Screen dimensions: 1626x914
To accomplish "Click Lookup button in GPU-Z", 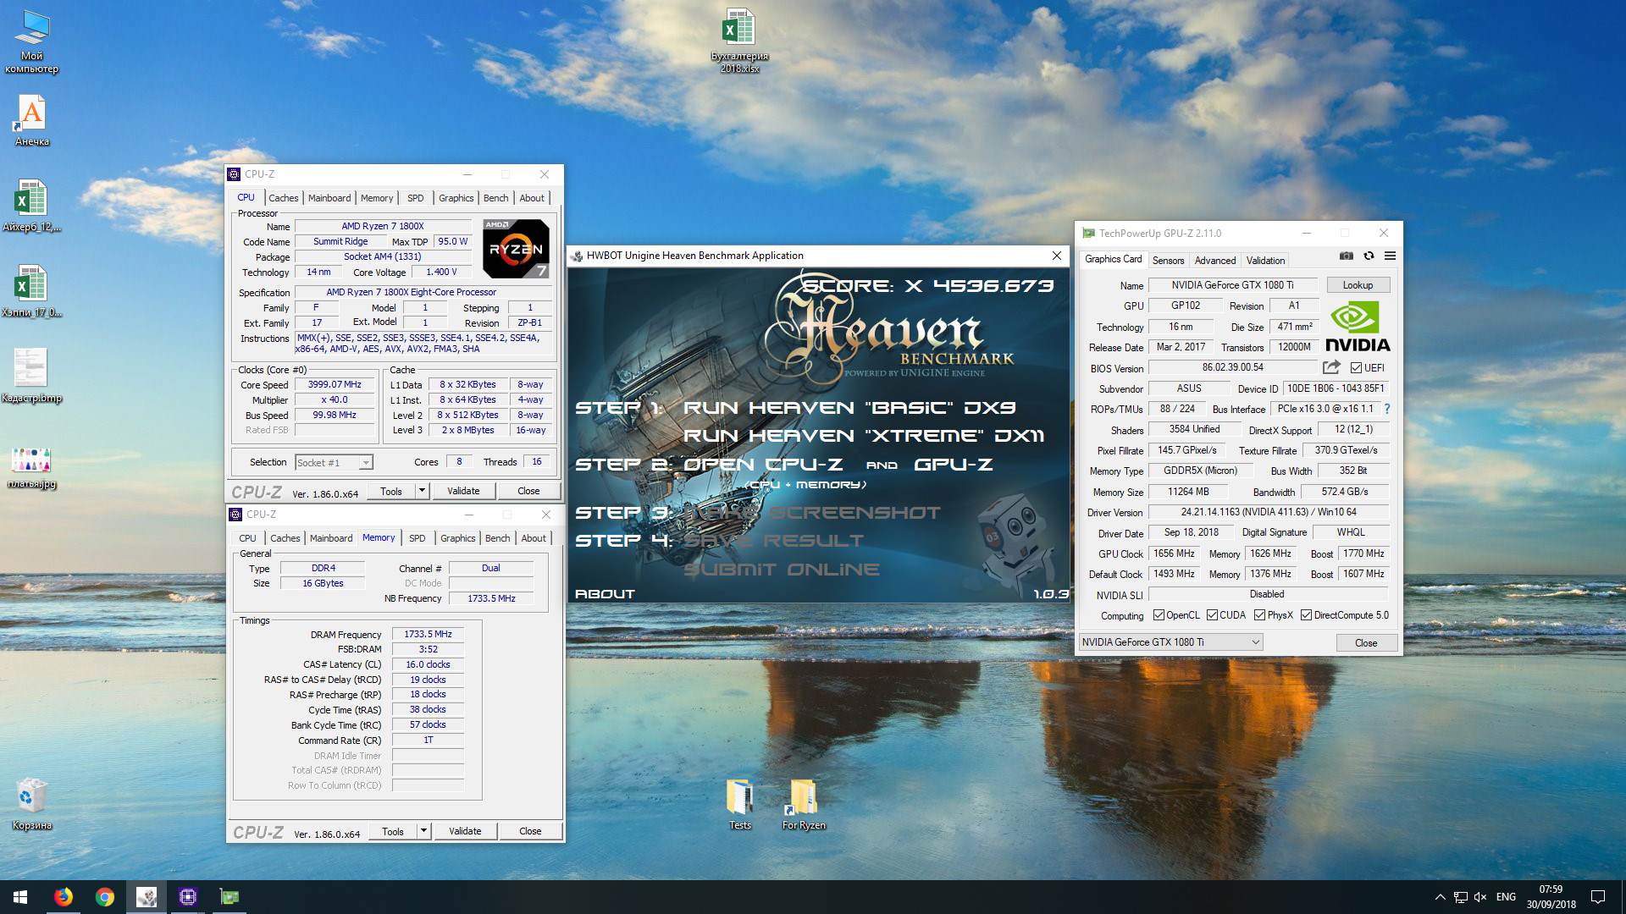I will point(1358,285).
